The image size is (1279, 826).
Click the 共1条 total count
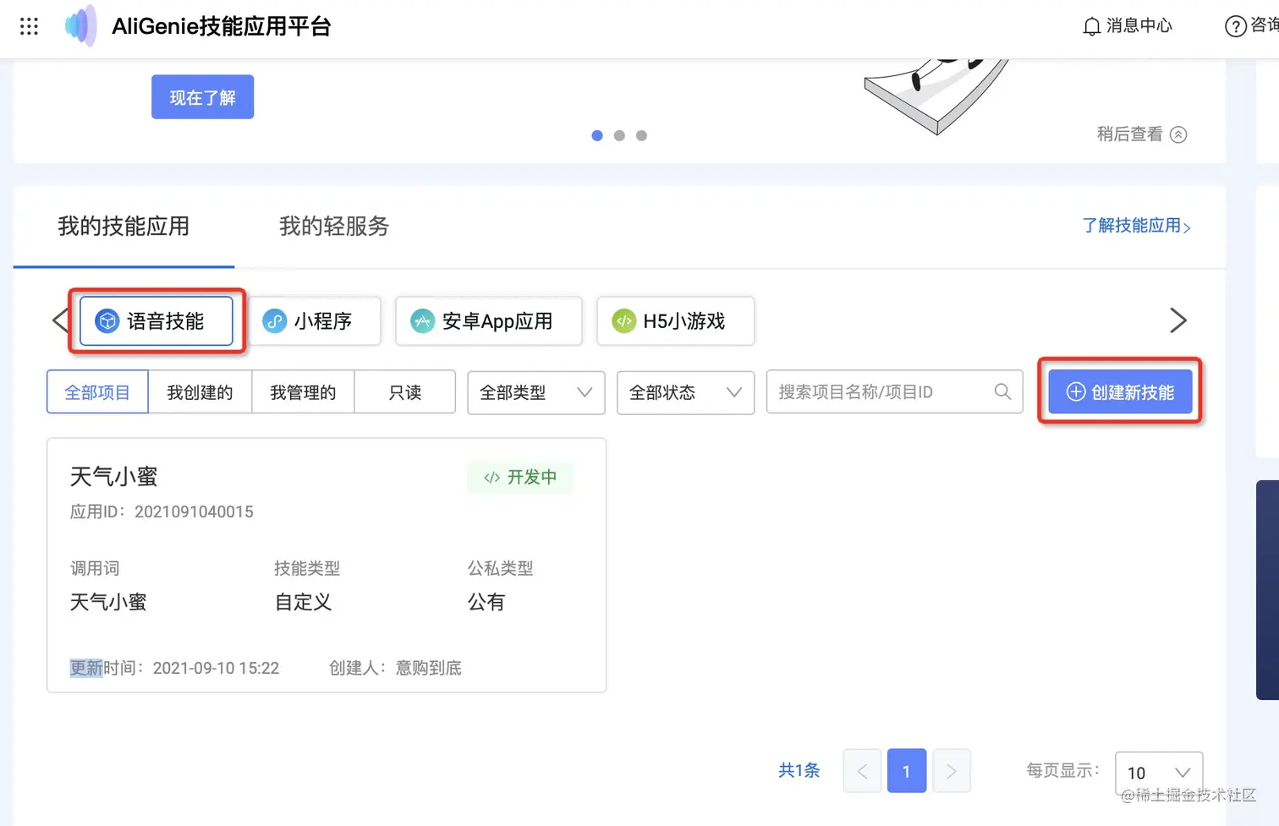(799, 770)
